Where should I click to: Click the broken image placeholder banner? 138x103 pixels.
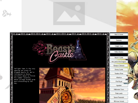click(69, 16)
